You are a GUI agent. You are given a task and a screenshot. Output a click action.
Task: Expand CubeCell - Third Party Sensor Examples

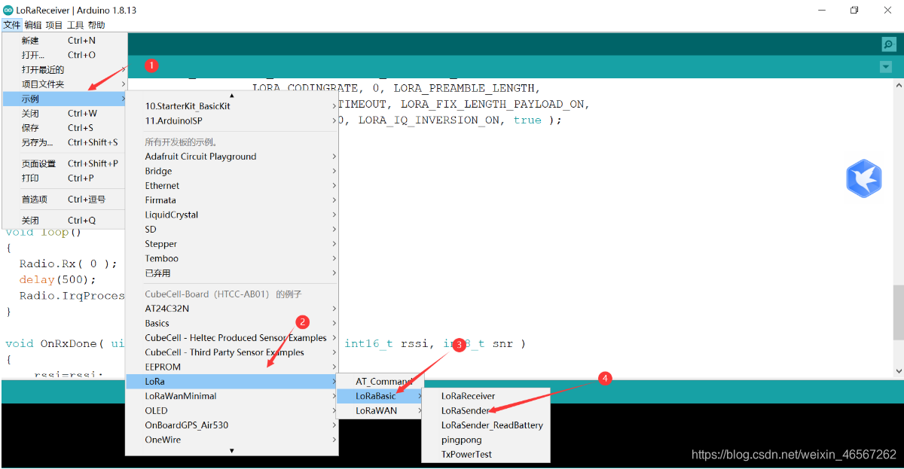click(x=232, y=352)
